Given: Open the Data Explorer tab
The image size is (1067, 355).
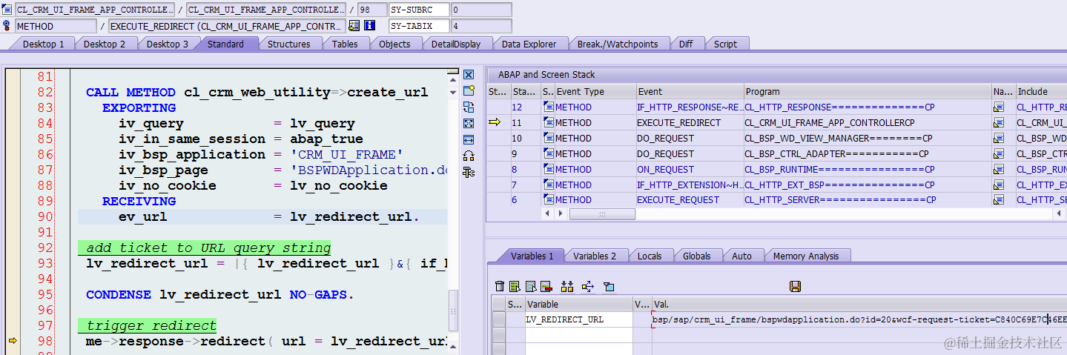Looking at the screenshot, I should click(x=529, y=44).
